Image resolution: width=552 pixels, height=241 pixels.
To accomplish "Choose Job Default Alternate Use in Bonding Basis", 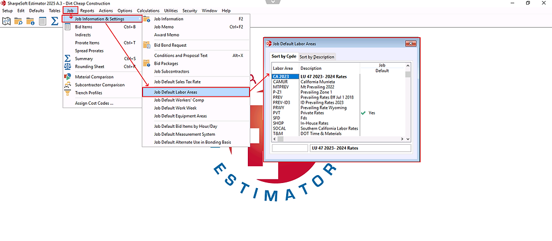I will [196, 142].
